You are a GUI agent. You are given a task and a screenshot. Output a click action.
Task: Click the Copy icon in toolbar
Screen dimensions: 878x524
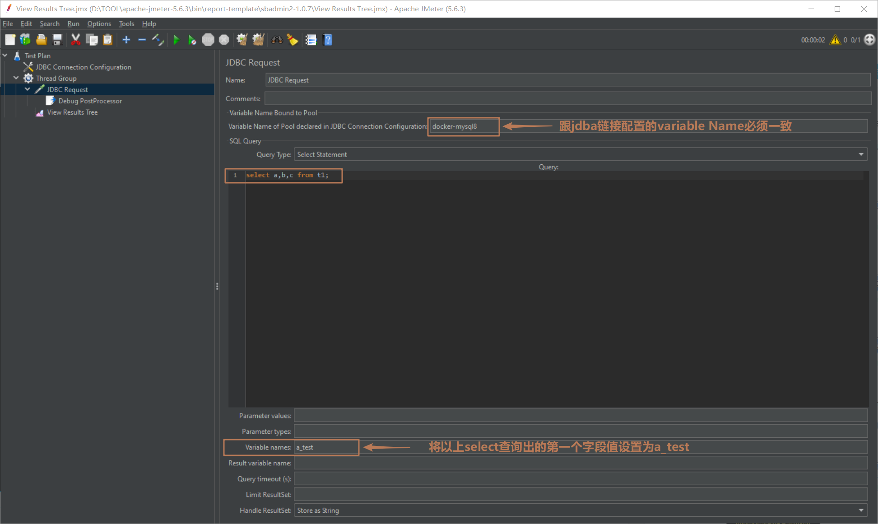92,40
